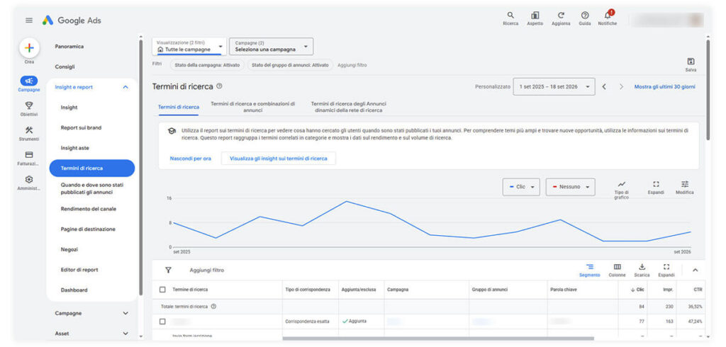Select the Campagne megaphone icon
The height and width of the screenshot is (347, 726).
(29, 81)
